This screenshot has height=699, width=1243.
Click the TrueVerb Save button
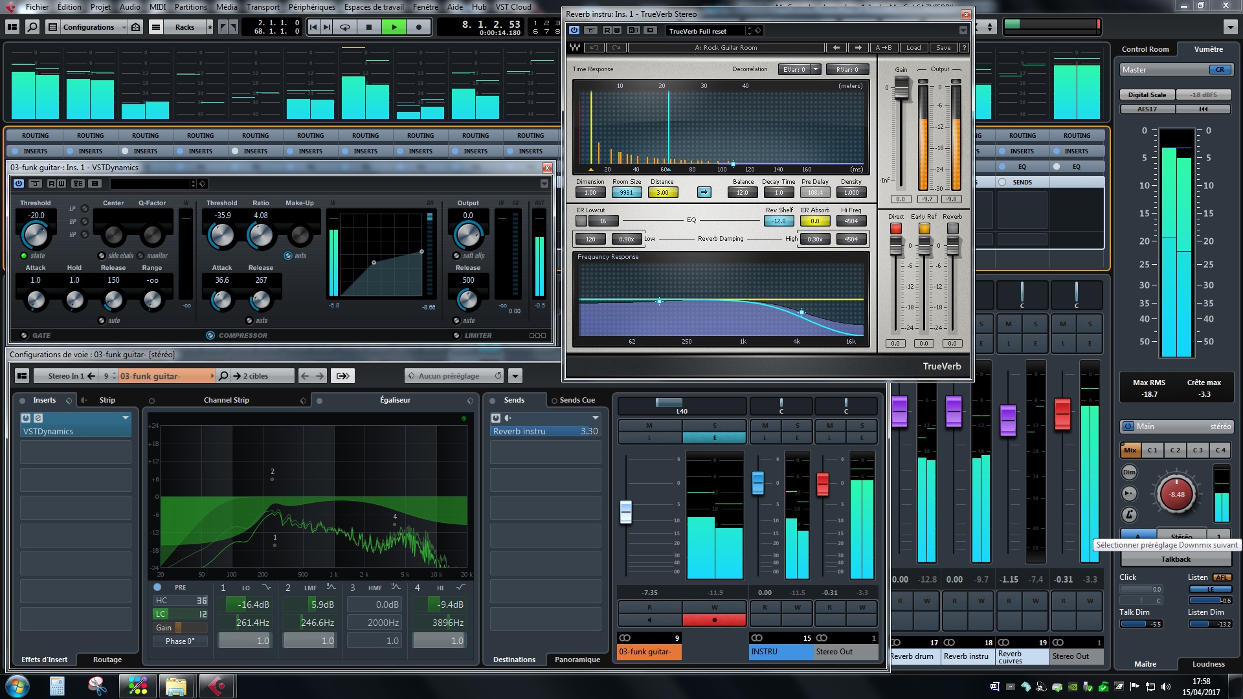click(x=943, y=48)
